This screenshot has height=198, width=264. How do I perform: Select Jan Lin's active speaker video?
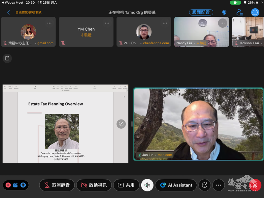click(x=198, y=124)
